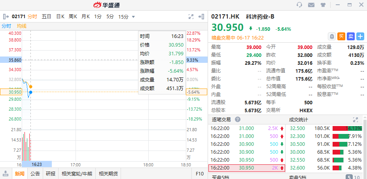Click the 30.950 current price axis tag
The height and width of the screenshot is (179, 367).
(11, 92)
